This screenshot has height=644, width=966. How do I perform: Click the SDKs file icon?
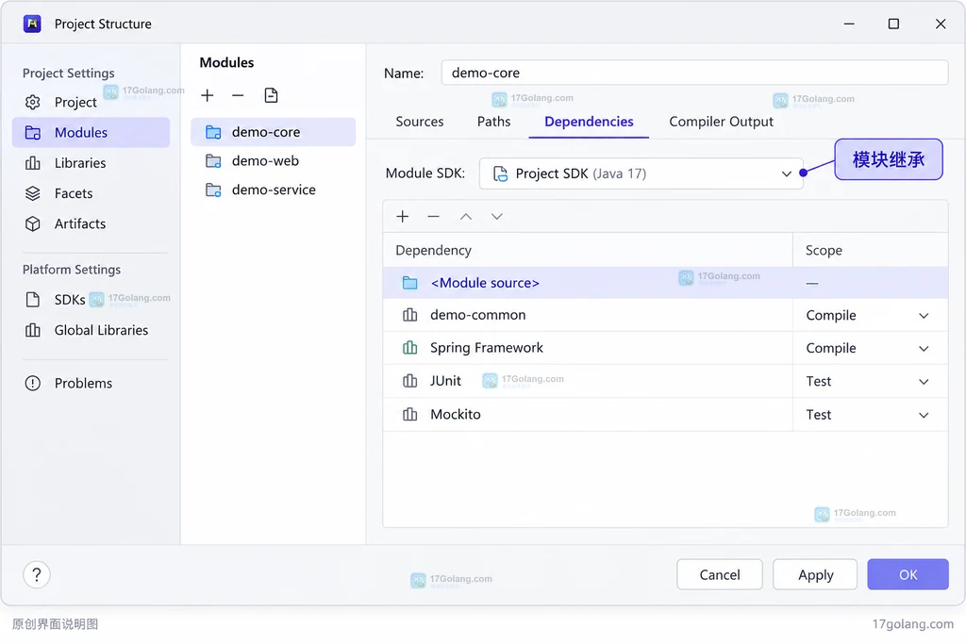point(33,300)
